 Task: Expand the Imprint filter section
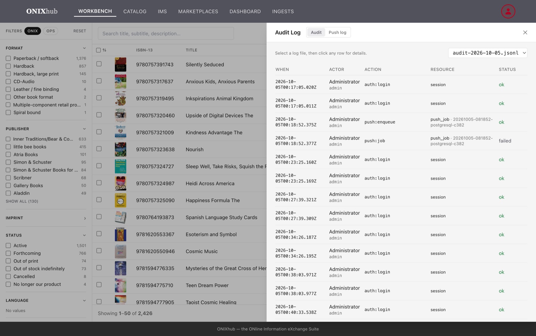click(85, 218)
